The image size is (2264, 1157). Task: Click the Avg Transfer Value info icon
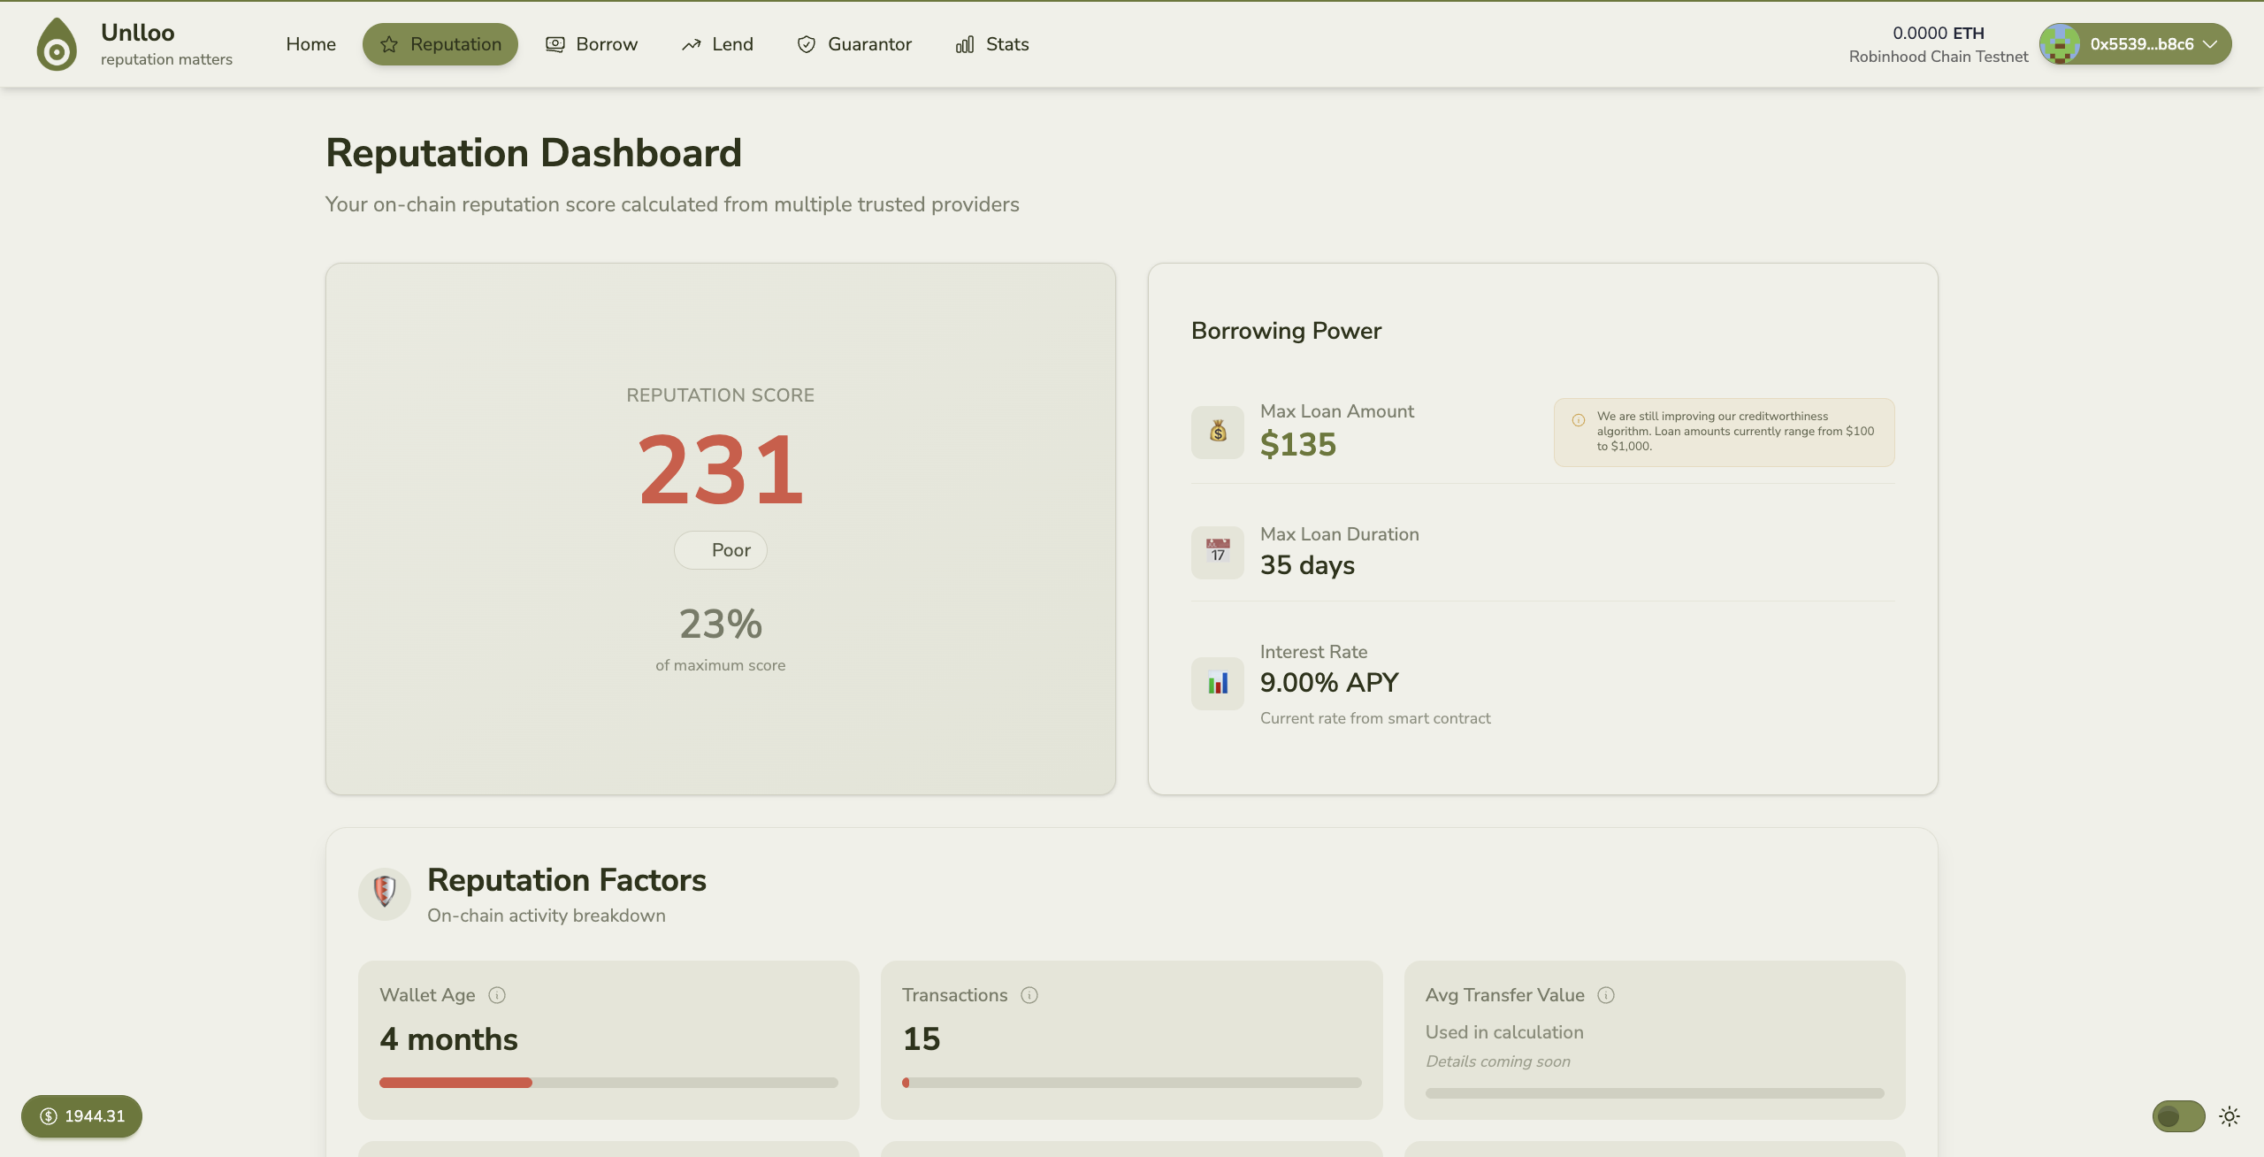(x=1606, y=995)
